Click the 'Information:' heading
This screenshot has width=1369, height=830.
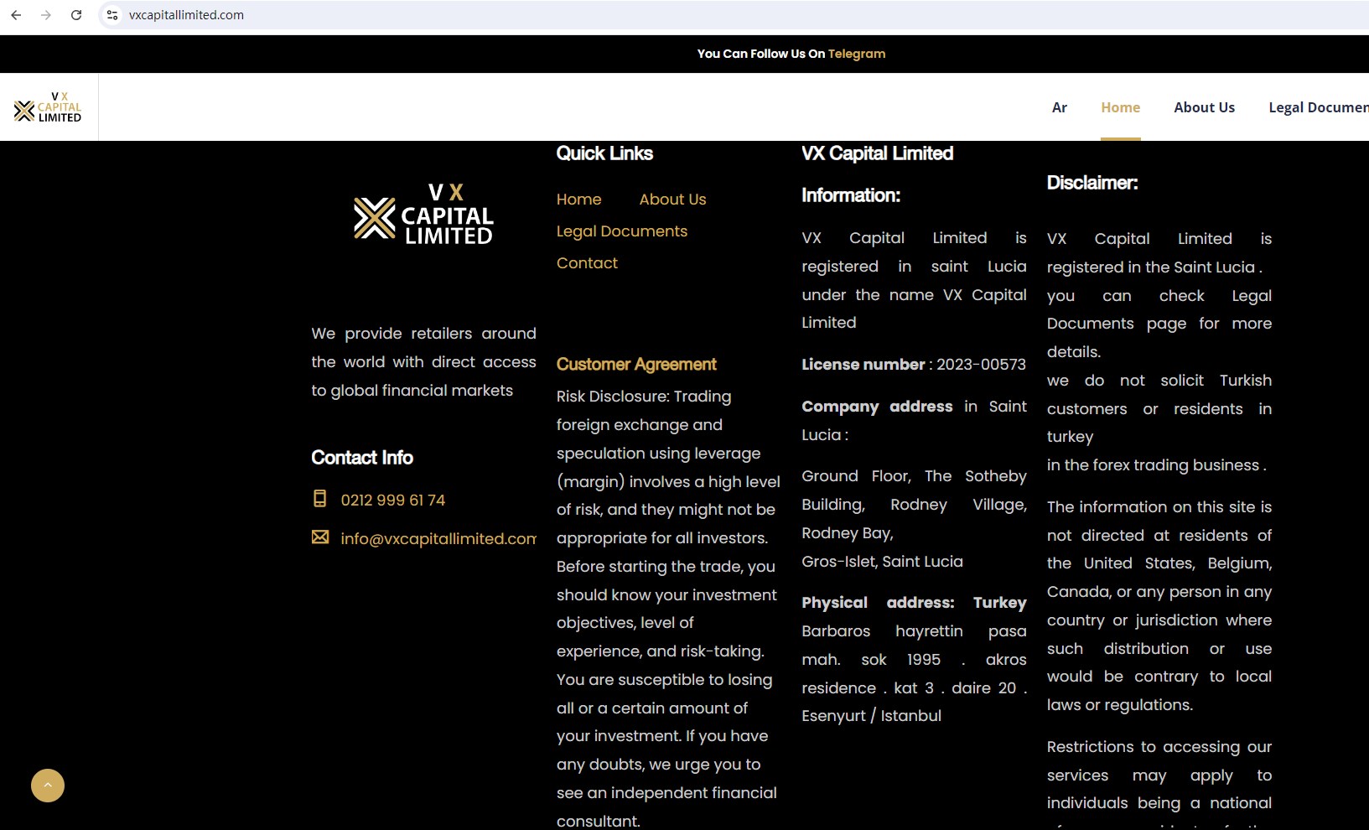coord(851,195)
